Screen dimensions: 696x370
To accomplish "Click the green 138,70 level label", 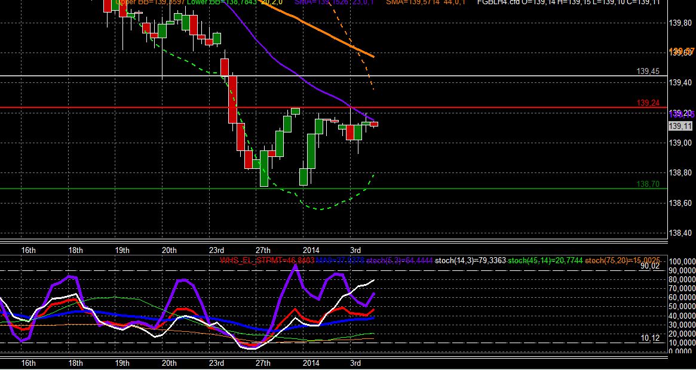I will 648,184.
